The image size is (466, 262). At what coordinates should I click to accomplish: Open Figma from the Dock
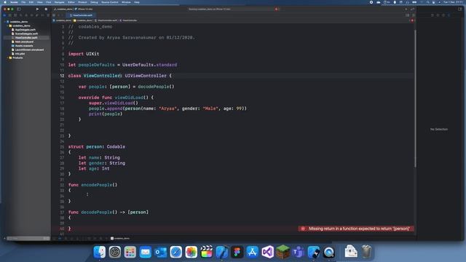tap(237, 252)
